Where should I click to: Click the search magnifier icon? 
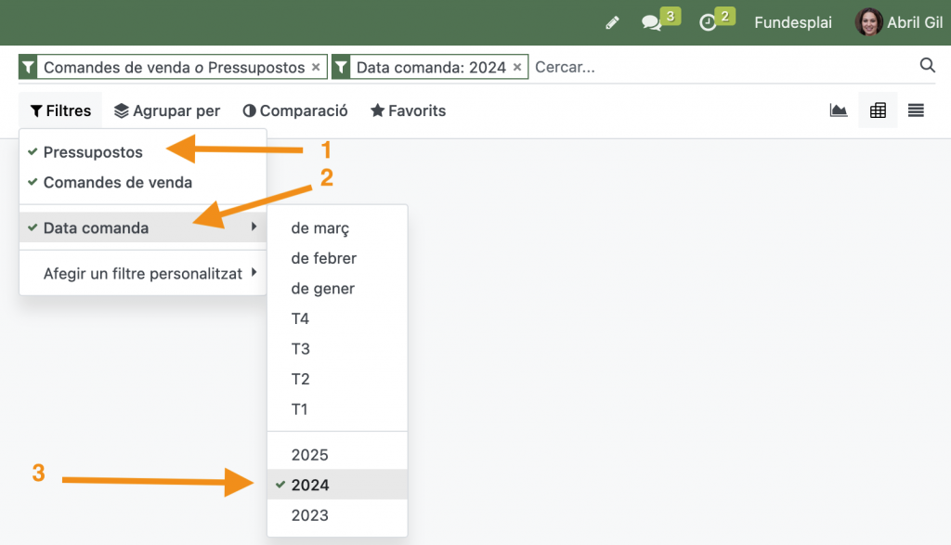tap(927, 65)
